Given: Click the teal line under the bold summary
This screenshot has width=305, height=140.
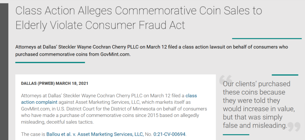Looking at the screenshot, I should click(50, 62).
